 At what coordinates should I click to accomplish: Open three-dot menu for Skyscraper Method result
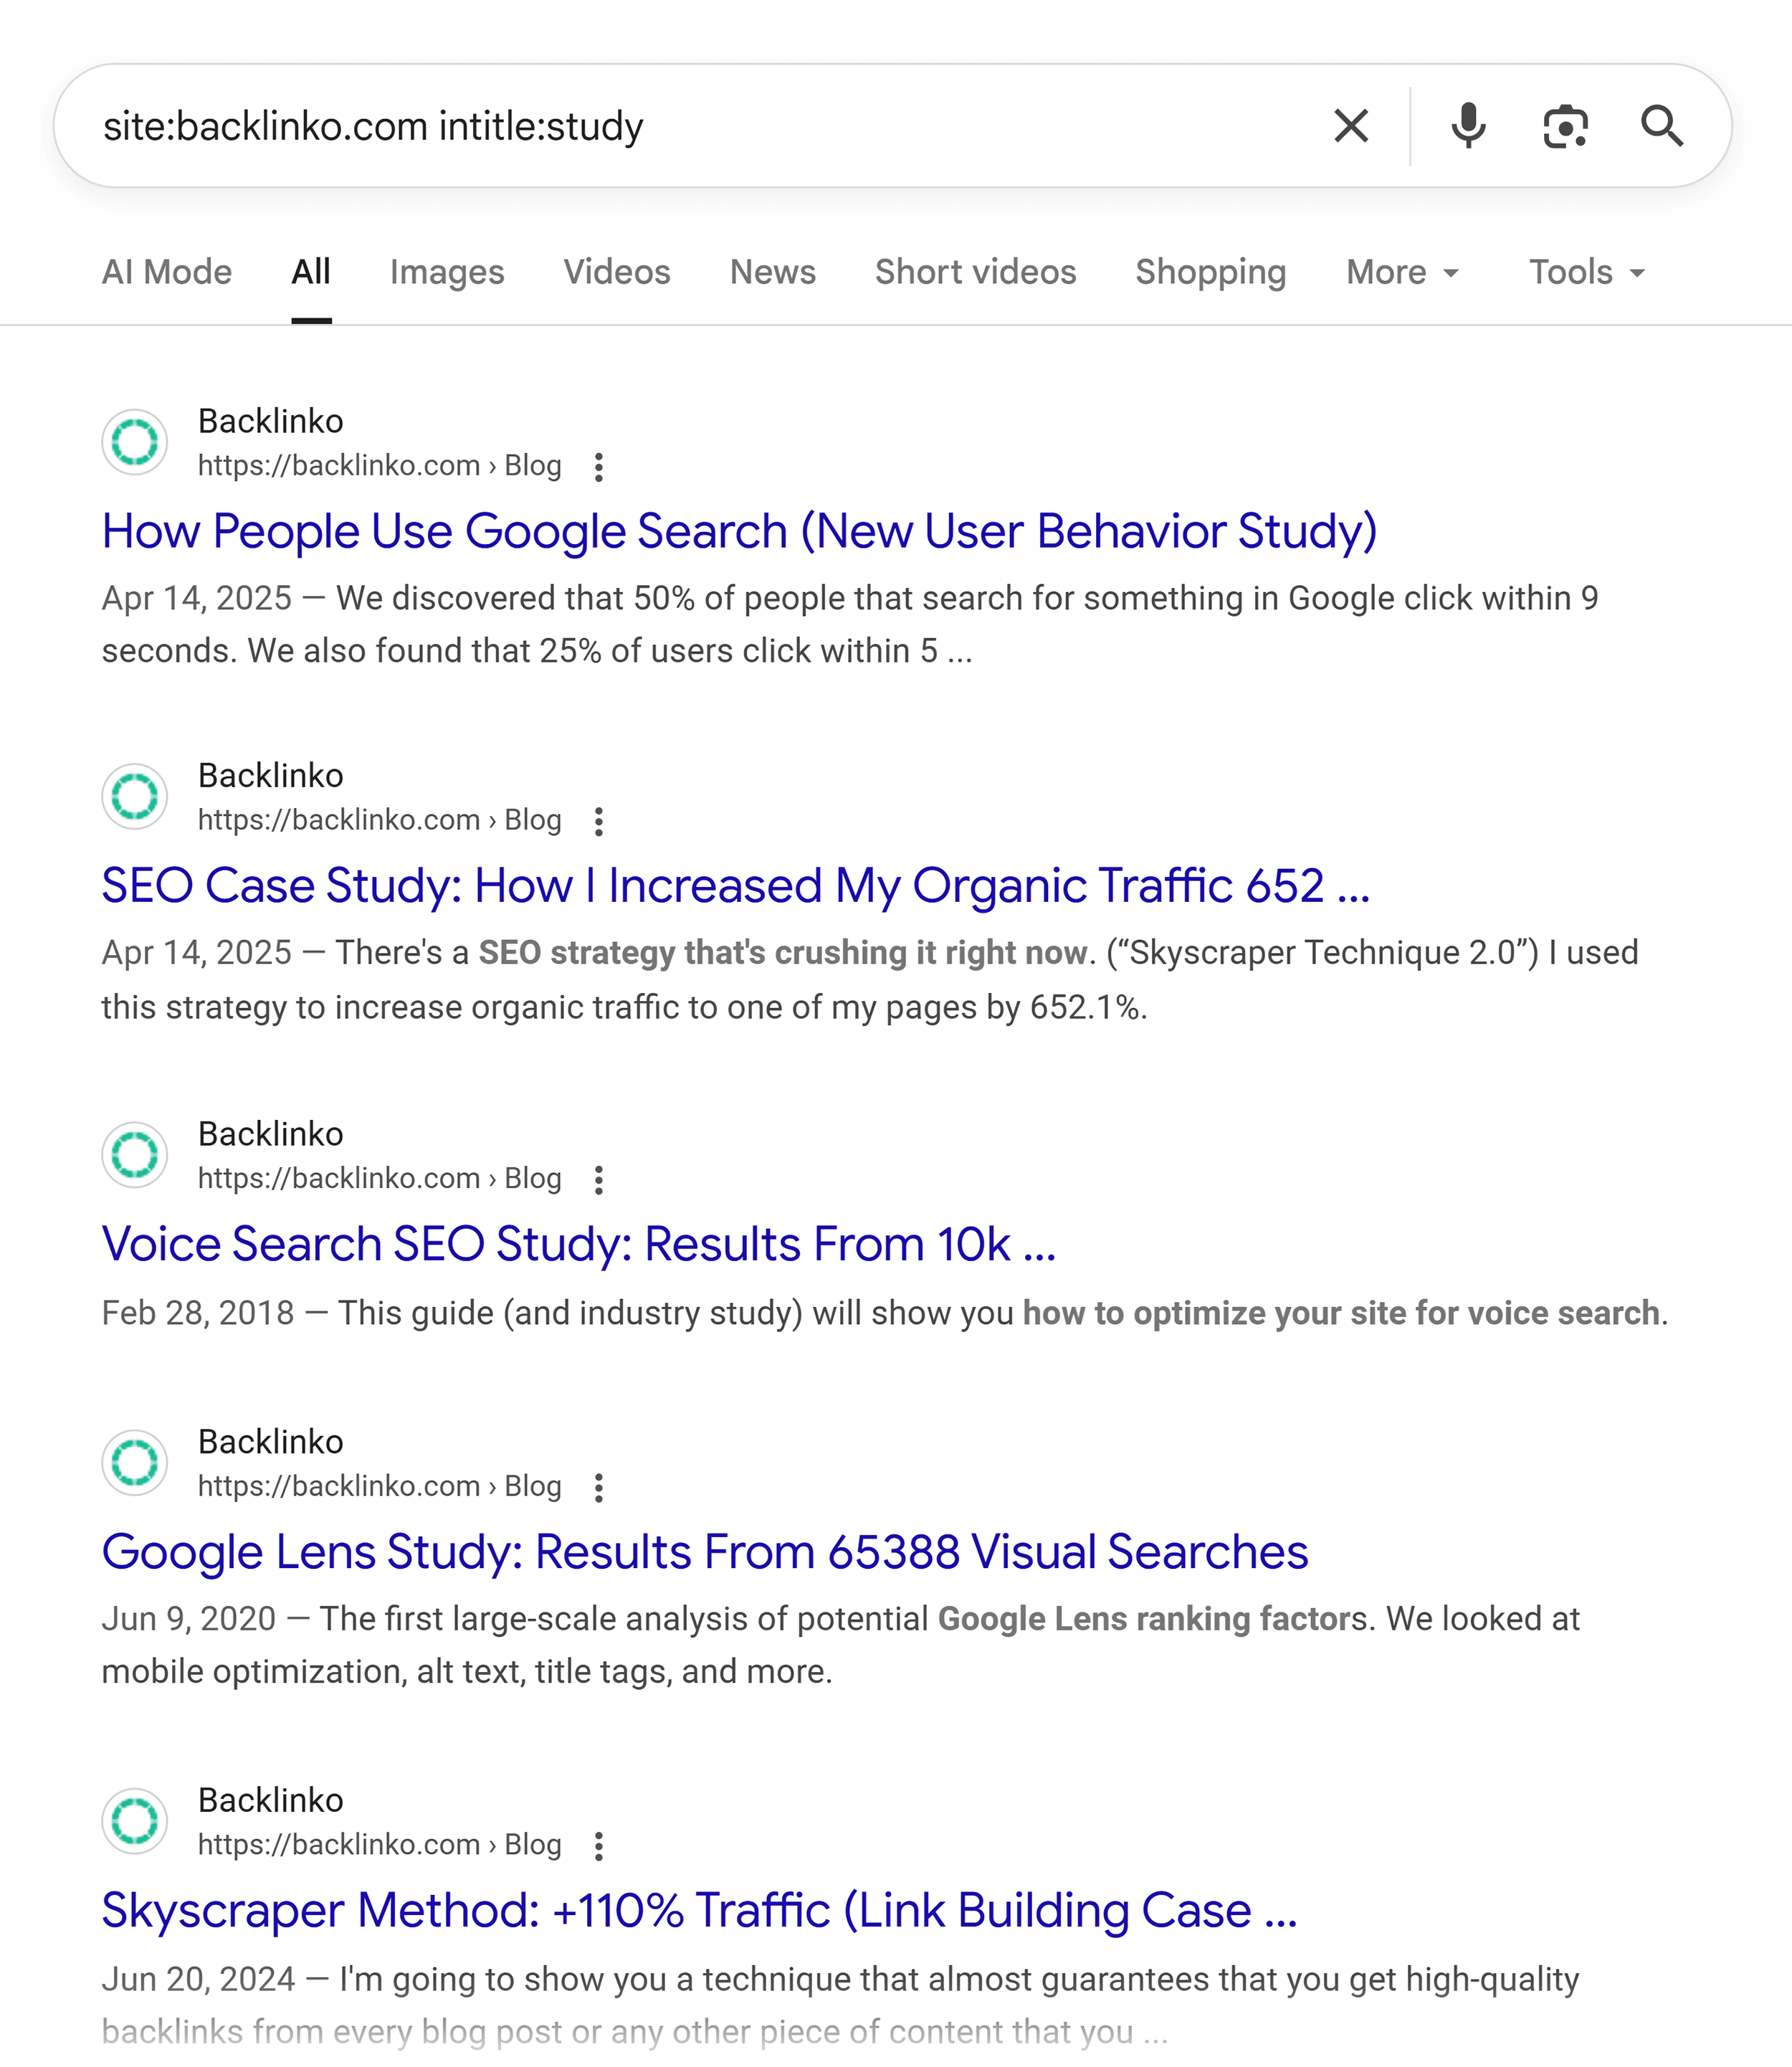click(599, 1846)
